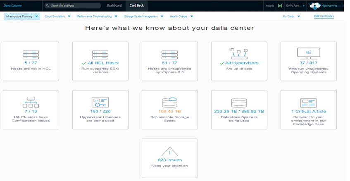The image size is (350, 181).
Task: Click the Edit Card Decks link
Action: coord(324,17)
